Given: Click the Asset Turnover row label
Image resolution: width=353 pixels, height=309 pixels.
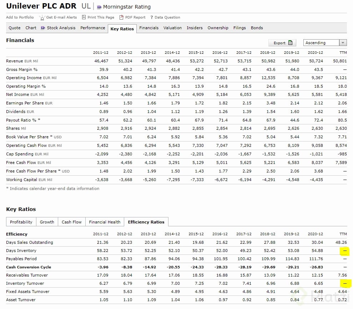Looking at the screenshot, I should tap(21, 300).
